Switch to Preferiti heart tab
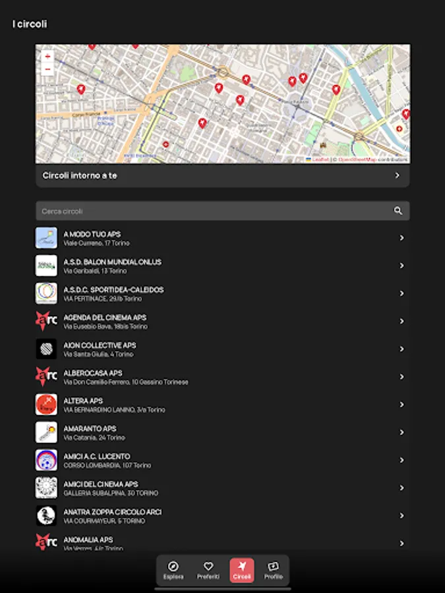The height and width of the screenshot is (593, 445). click(208, 571)
